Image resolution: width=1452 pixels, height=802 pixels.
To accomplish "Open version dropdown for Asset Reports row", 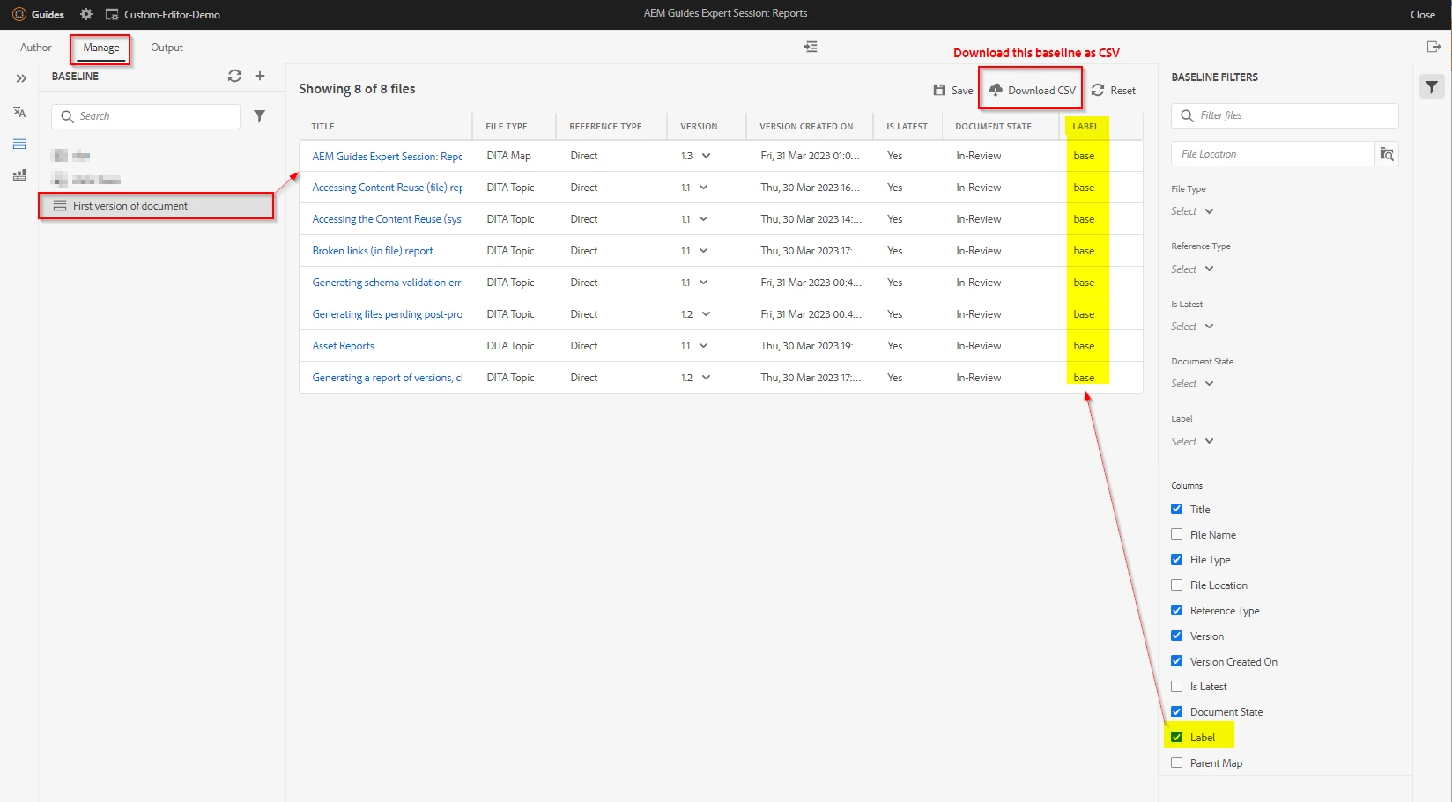I will click(703, 346).
